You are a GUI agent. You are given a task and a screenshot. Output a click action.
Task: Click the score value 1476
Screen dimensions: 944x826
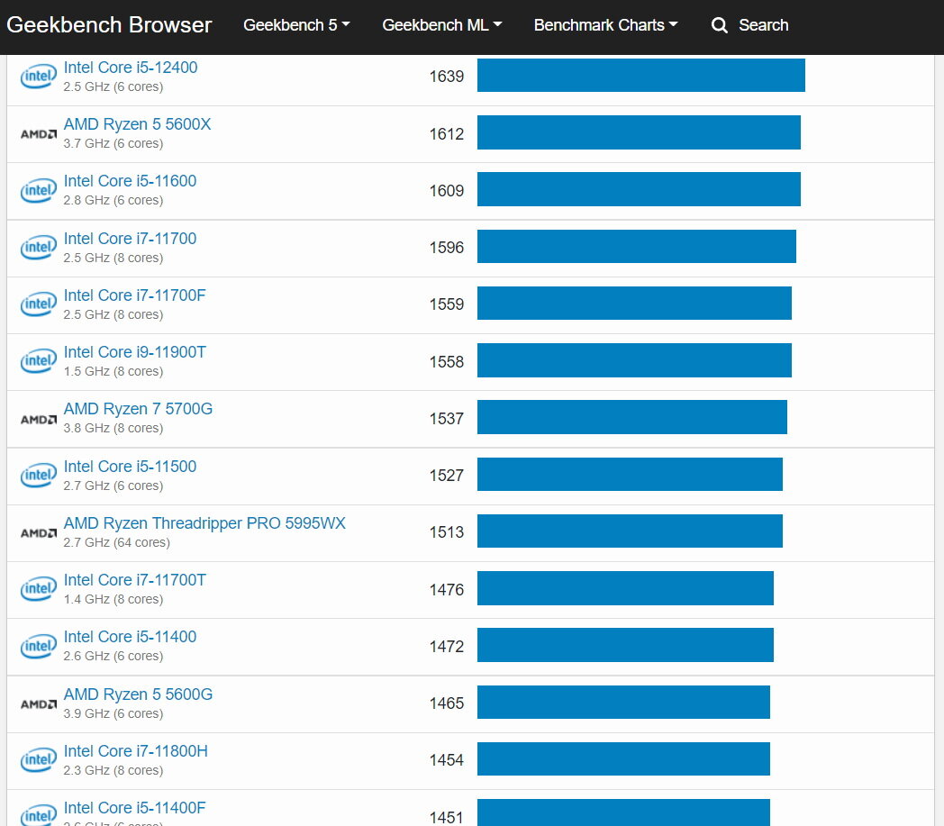click(x=447, y=589)
